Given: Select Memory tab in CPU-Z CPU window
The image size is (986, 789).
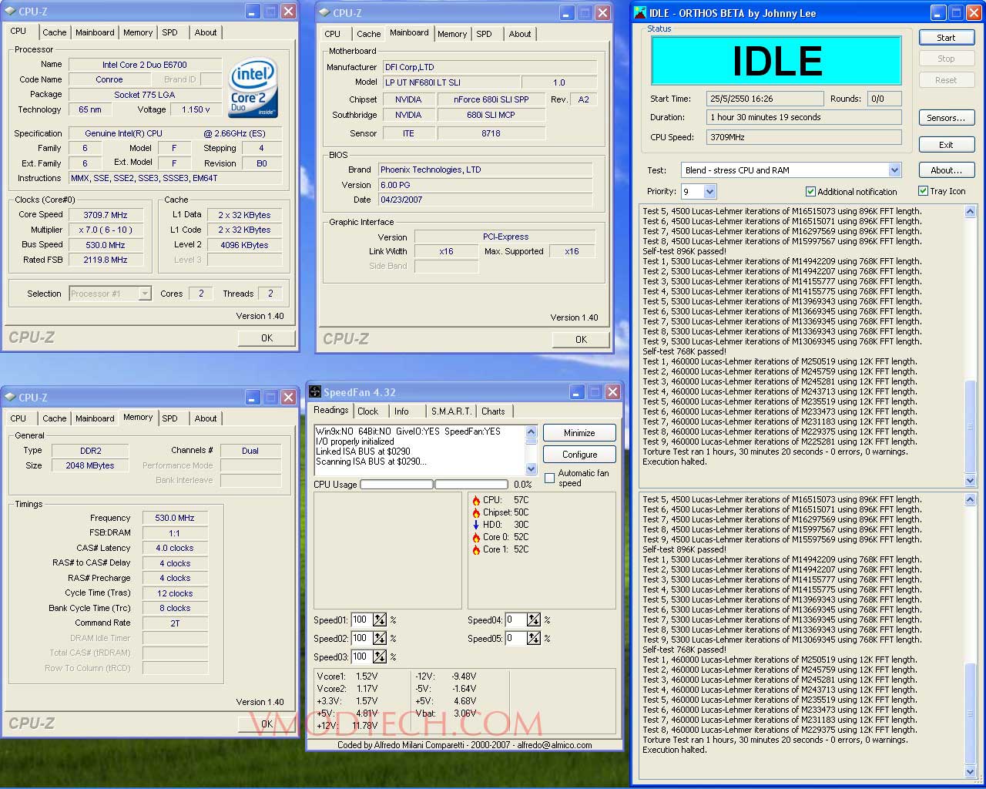Looking at the screenshot, I should [x=138, y=32].
